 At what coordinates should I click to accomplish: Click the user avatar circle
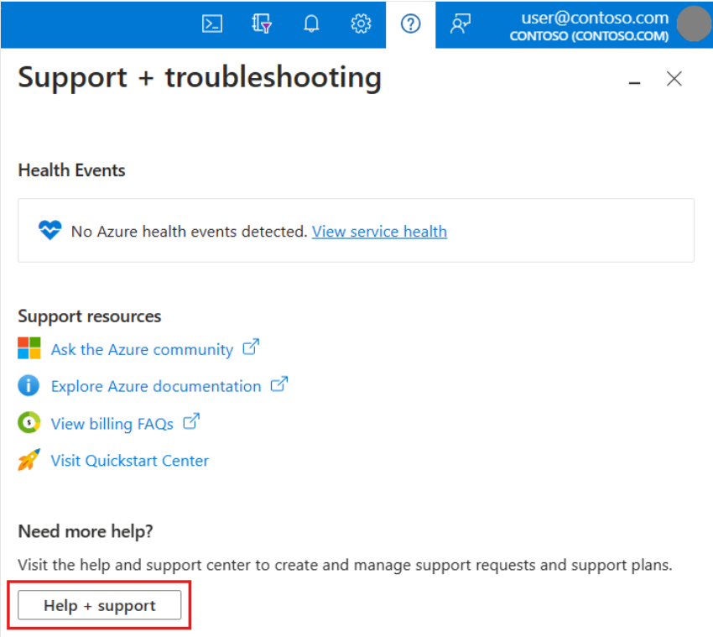click(694, 23)
